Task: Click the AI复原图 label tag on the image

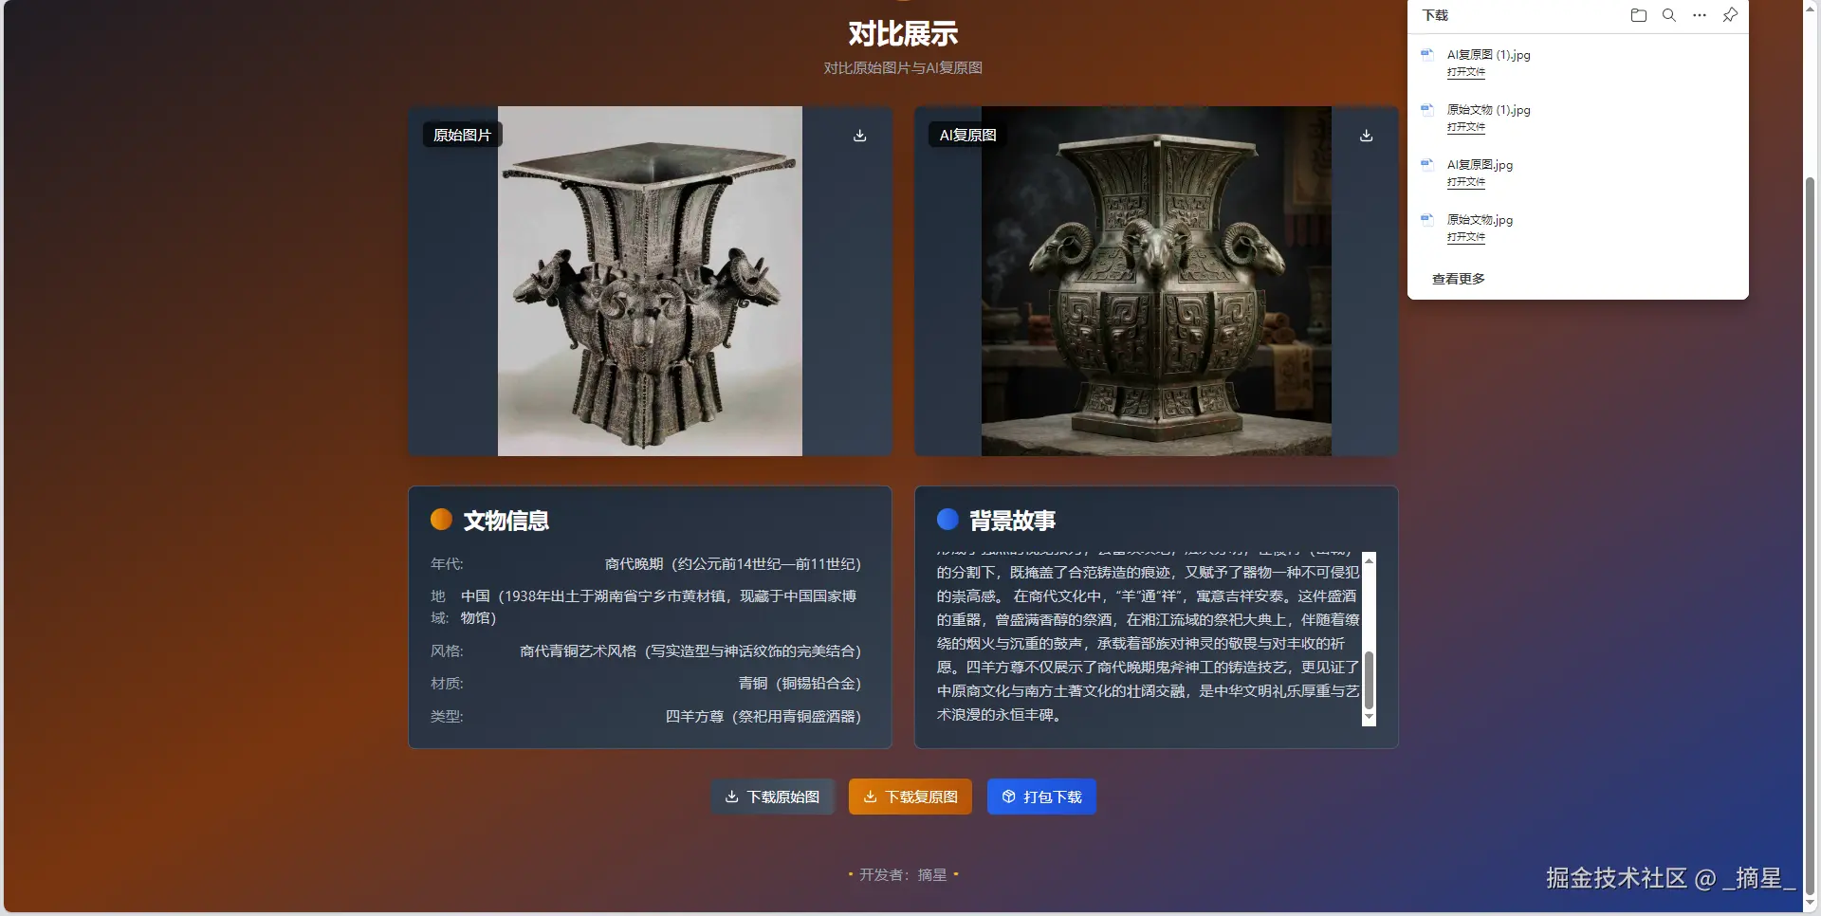Action: click(x=967, y=135)
